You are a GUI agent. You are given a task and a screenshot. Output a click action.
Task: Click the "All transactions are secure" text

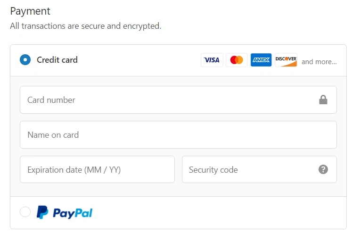(85, 26)
